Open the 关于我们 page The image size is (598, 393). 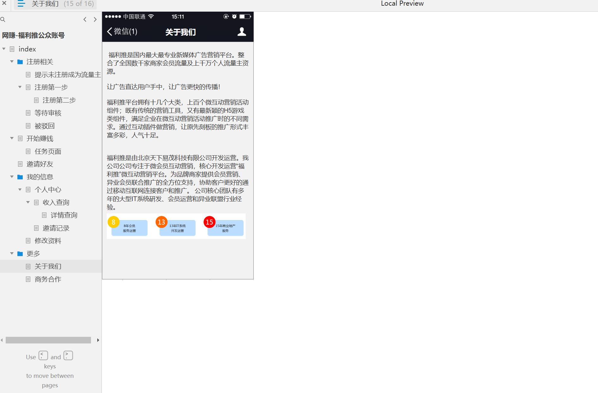(x=48, y=266)
